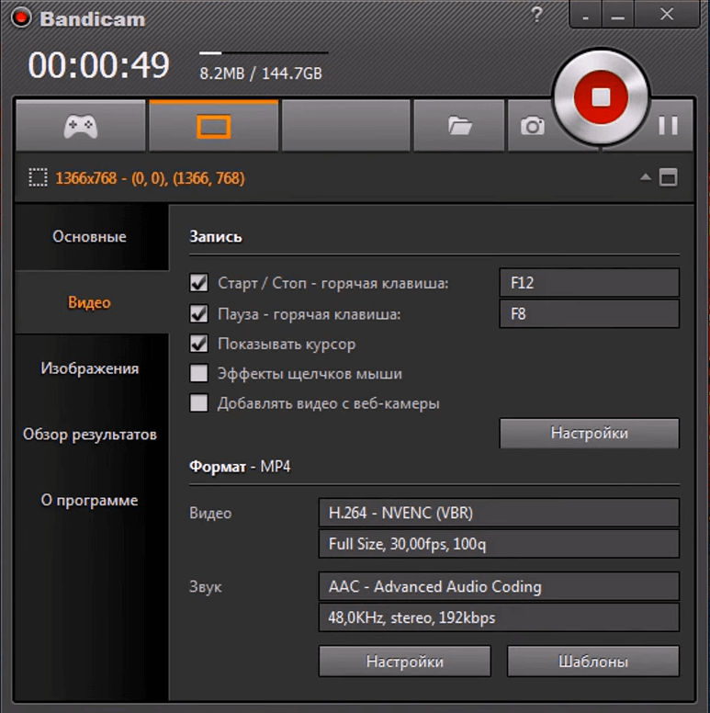Click the 8.2MB / 144.7GB size text

(x=261, y=74)
